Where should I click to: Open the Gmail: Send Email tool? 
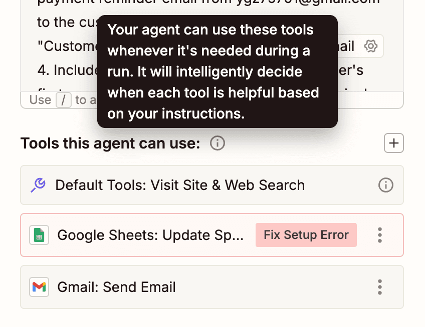click(117, 287)
